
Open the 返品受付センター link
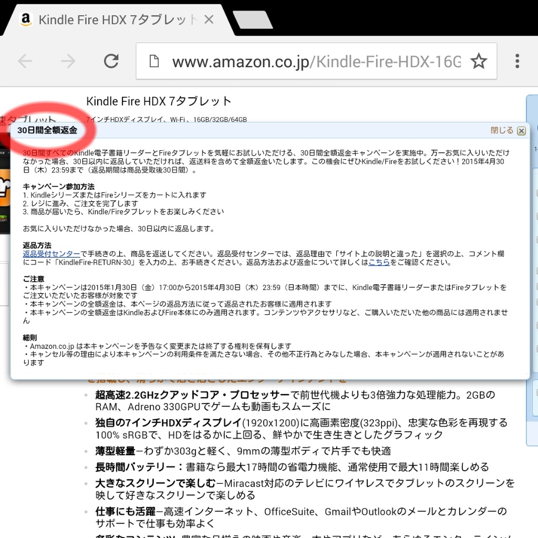click(51, 254)
